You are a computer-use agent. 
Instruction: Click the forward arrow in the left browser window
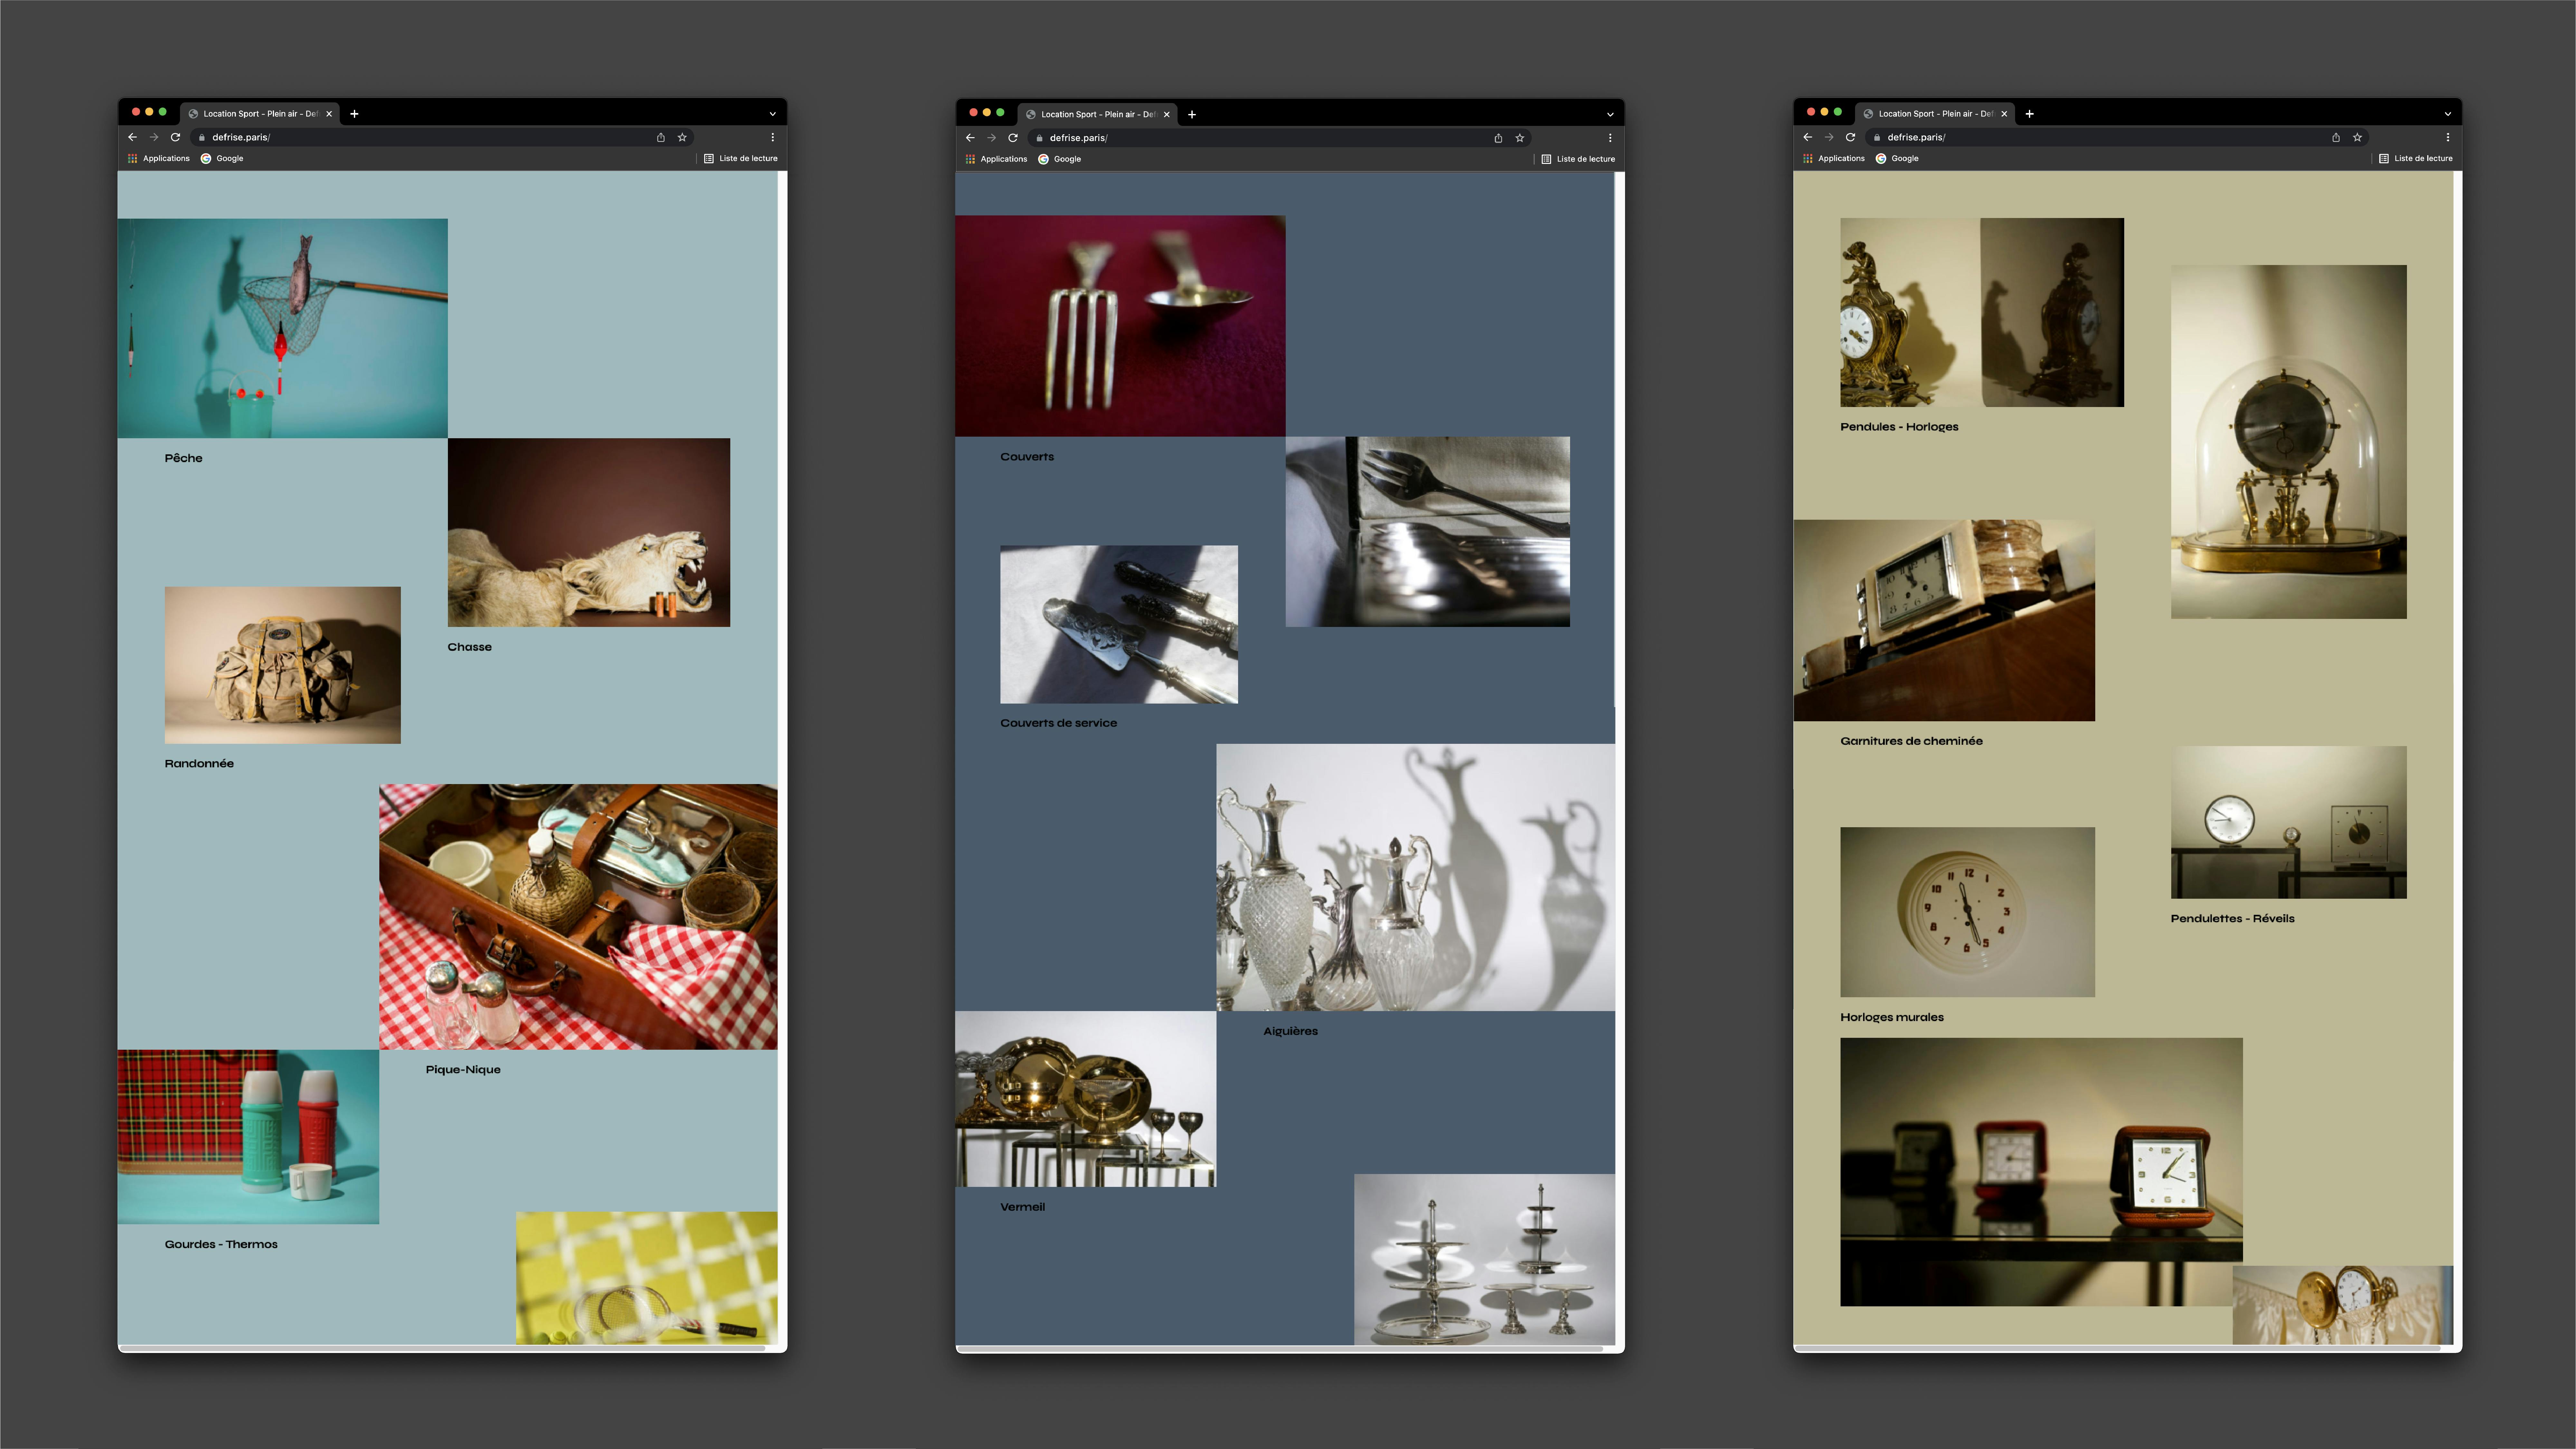tap(154, 137)
